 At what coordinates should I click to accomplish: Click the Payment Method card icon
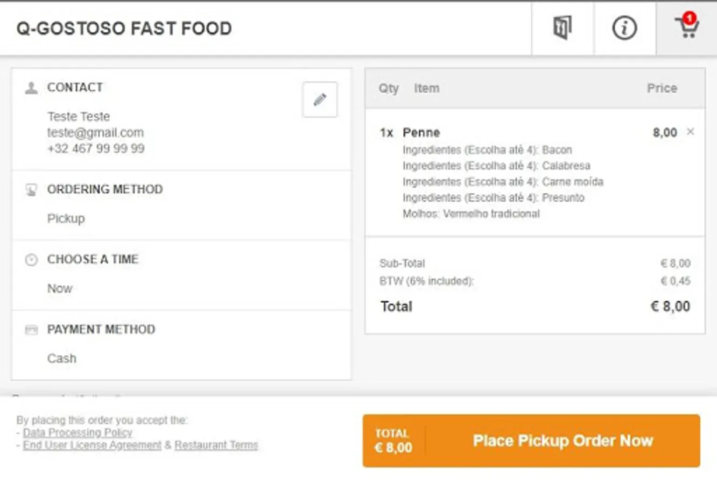point(31,330)
